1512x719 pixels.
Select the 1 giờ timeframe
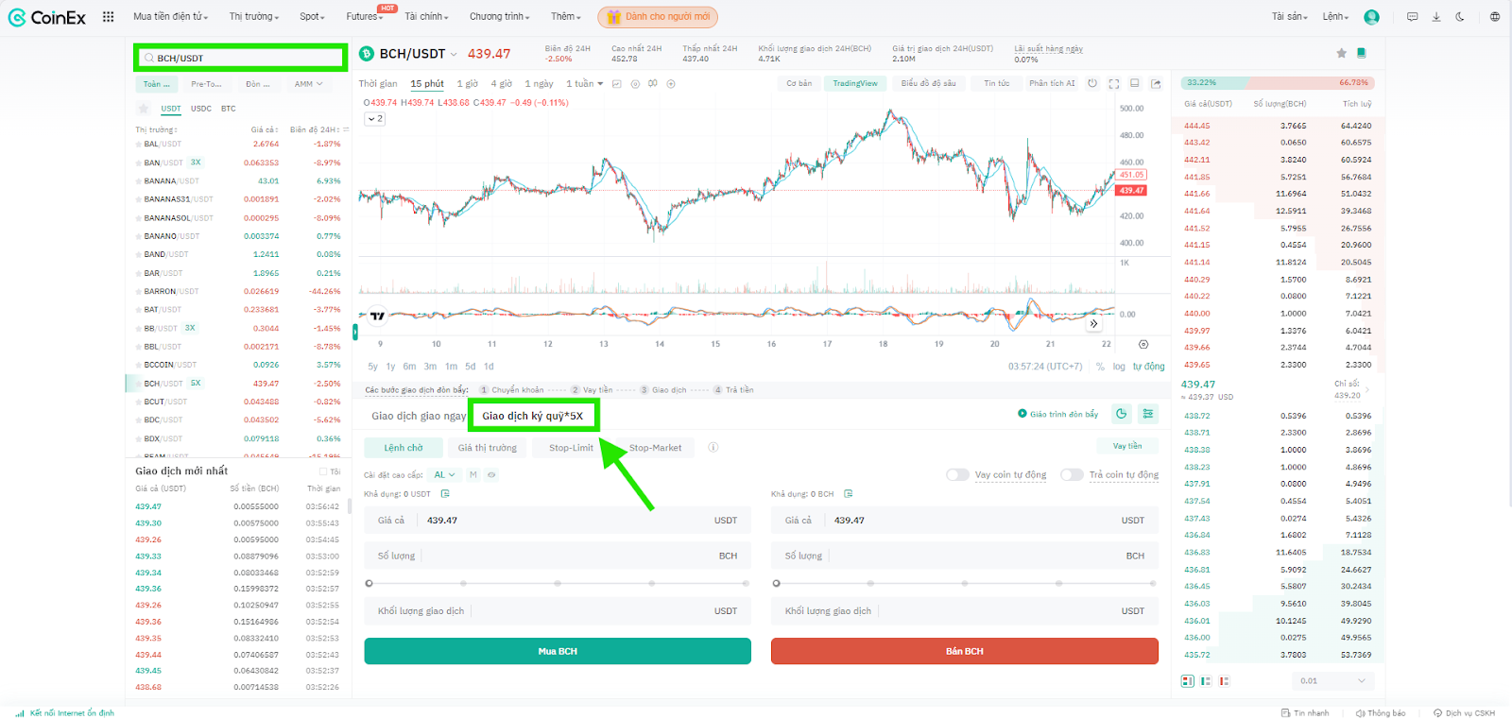467,84
